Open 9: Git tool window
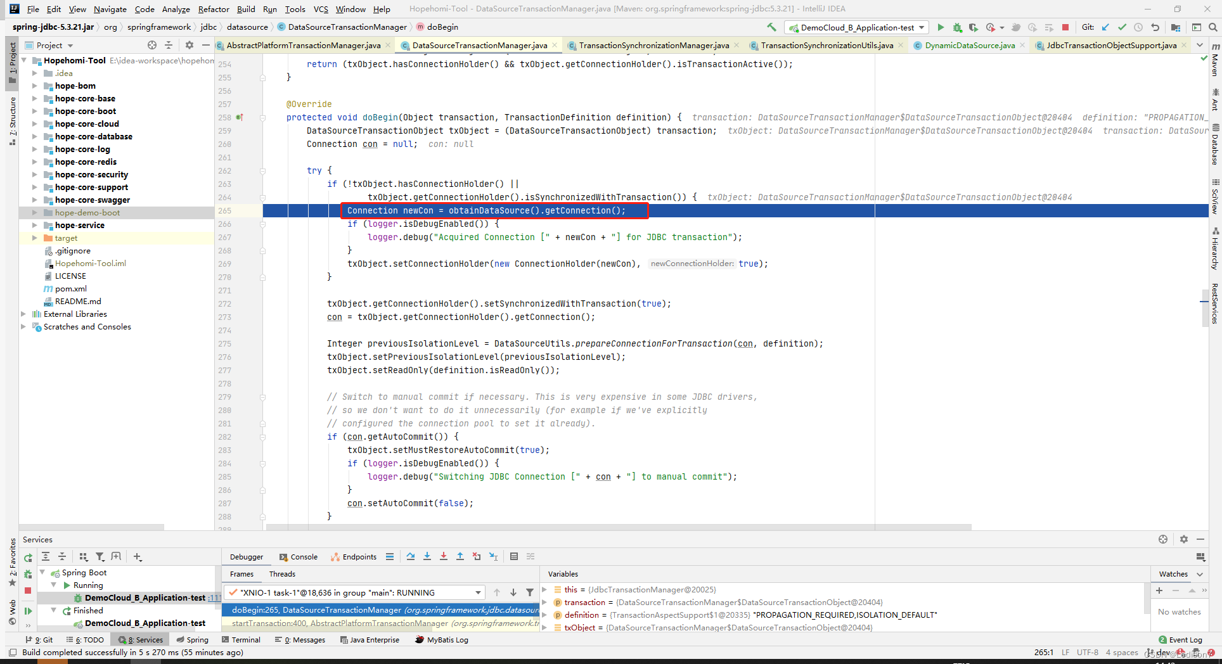This screenshot has width=1222, height=664. 39,640
